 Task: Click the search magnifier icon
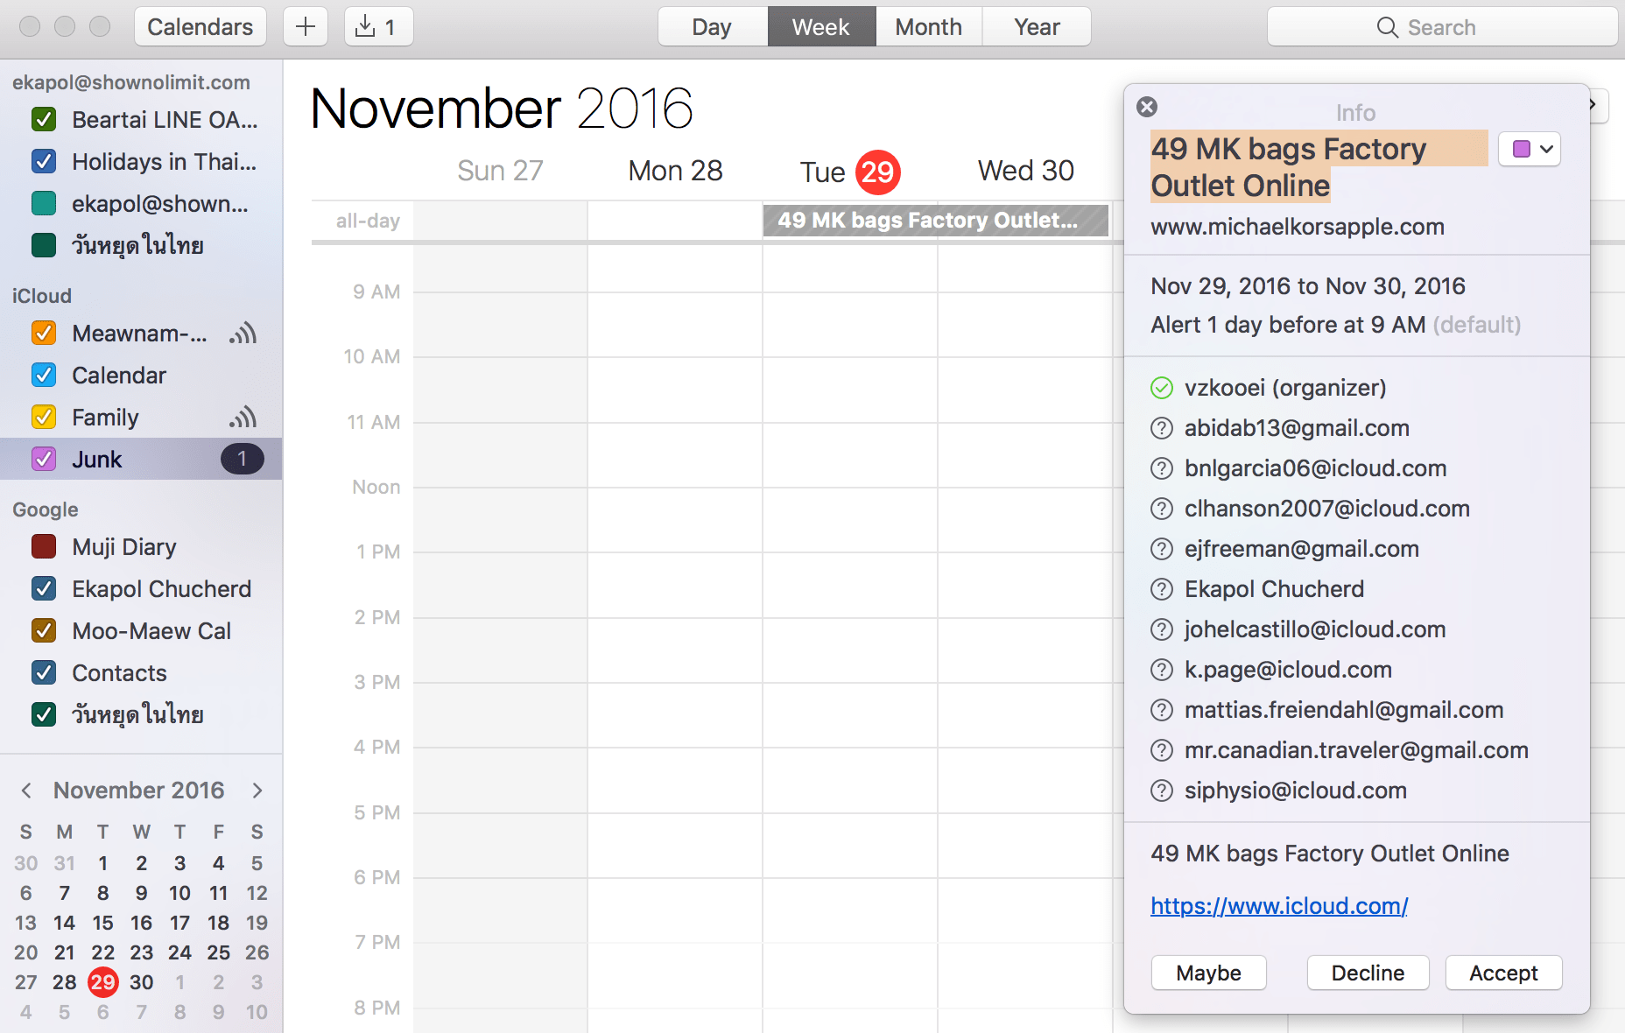tap(1387, 27)
